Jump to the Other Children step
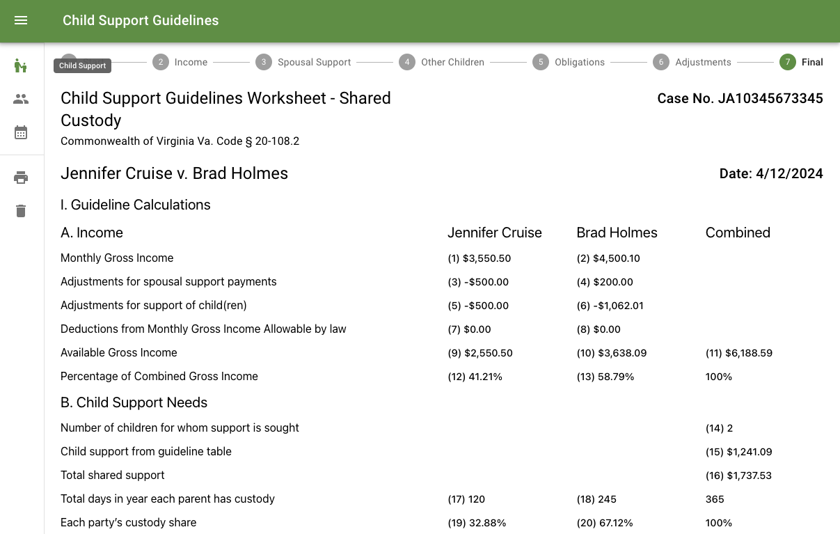 pos(442,62)
